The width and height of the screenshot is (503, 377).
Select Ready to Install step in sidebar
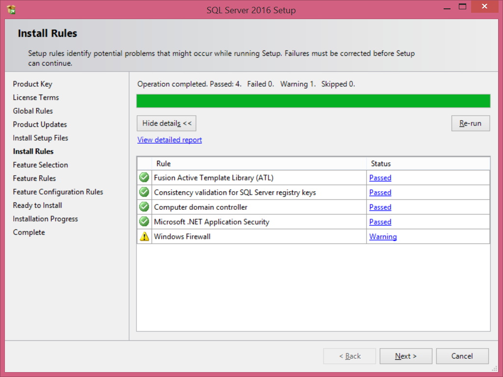coord(37,205)
